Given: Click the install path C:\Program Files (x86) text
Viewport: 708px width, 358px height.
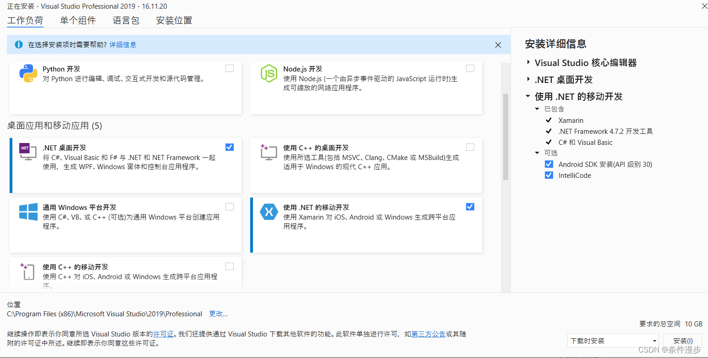Looking at the screenshot, I should [104, 314].
